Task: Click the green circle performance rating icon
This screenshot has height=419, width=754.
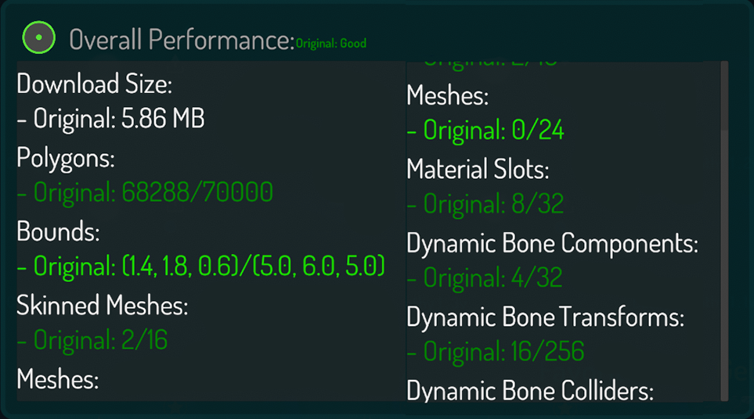Action: tap(38, 38)
